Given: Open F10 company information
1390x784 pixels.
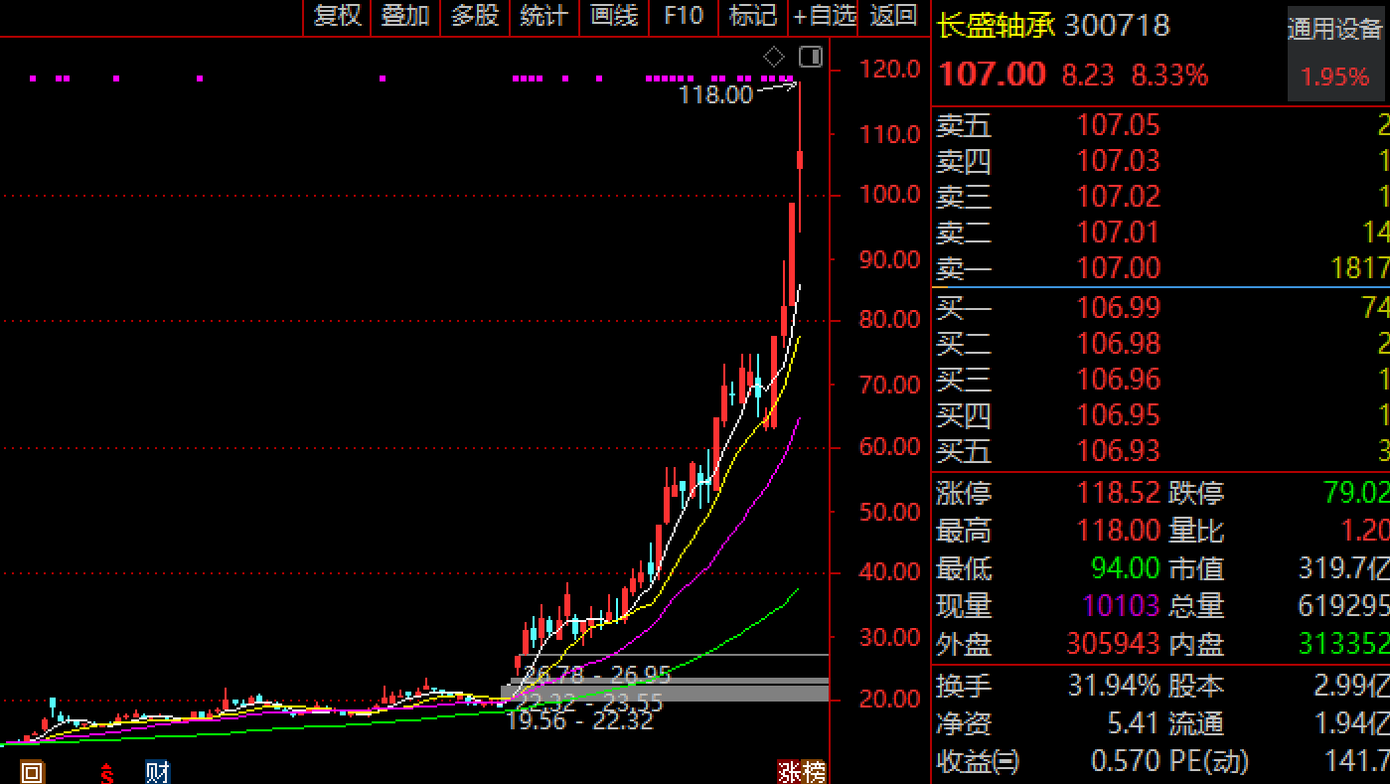Looking at the screenshot, I should point(683,16).
